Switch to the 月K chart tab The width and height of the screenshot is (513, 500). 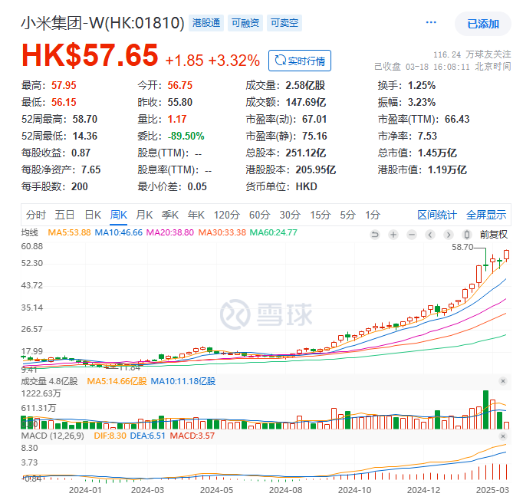click(144, 215)
